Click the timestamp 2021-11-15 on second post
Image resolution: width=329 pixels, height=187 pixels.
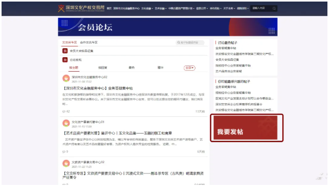(x=82, y=126)
